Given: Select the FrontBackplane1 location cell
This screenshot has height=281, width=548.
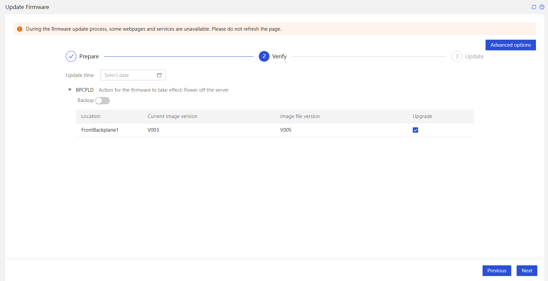Looking at the screenshot, I should pyautogui.click(x=100, y=130).
